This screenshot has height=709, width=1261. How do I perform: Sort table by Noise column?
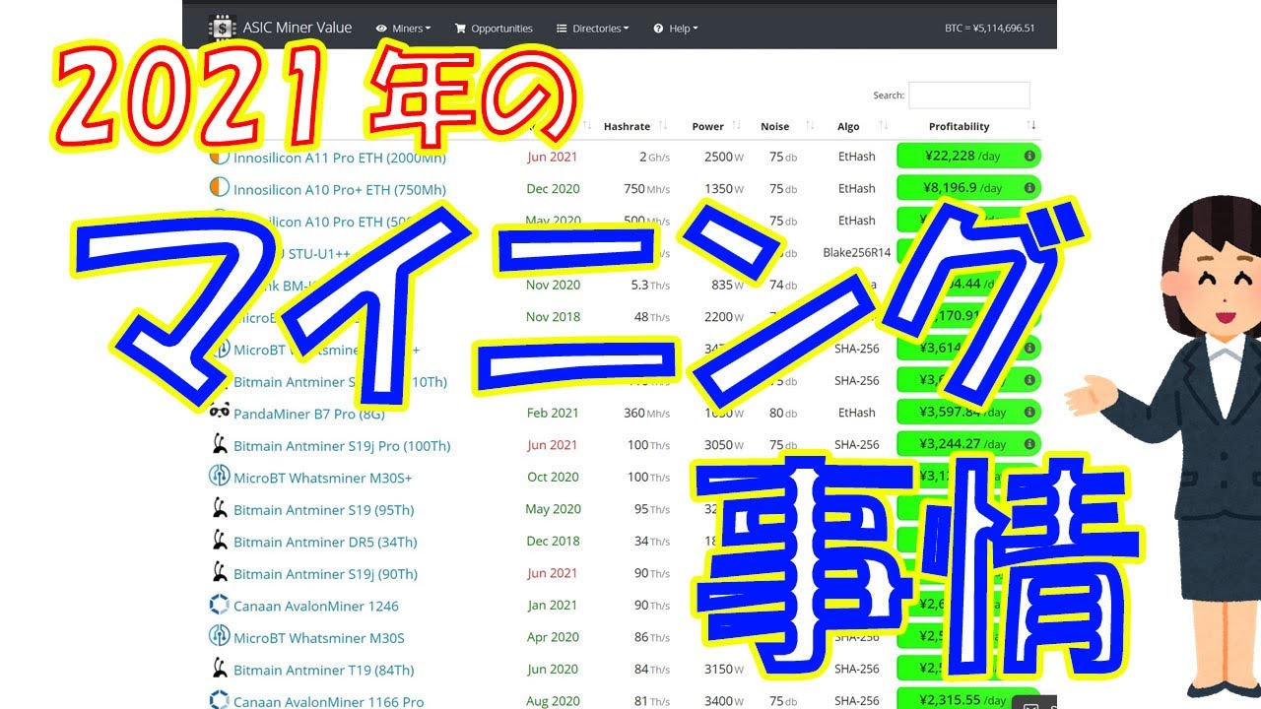point(786,126)
